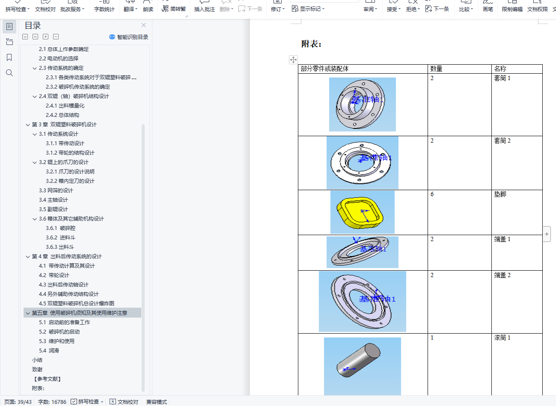
Task: Click the plus tab at table's right edge
Action: click(547, 234)
